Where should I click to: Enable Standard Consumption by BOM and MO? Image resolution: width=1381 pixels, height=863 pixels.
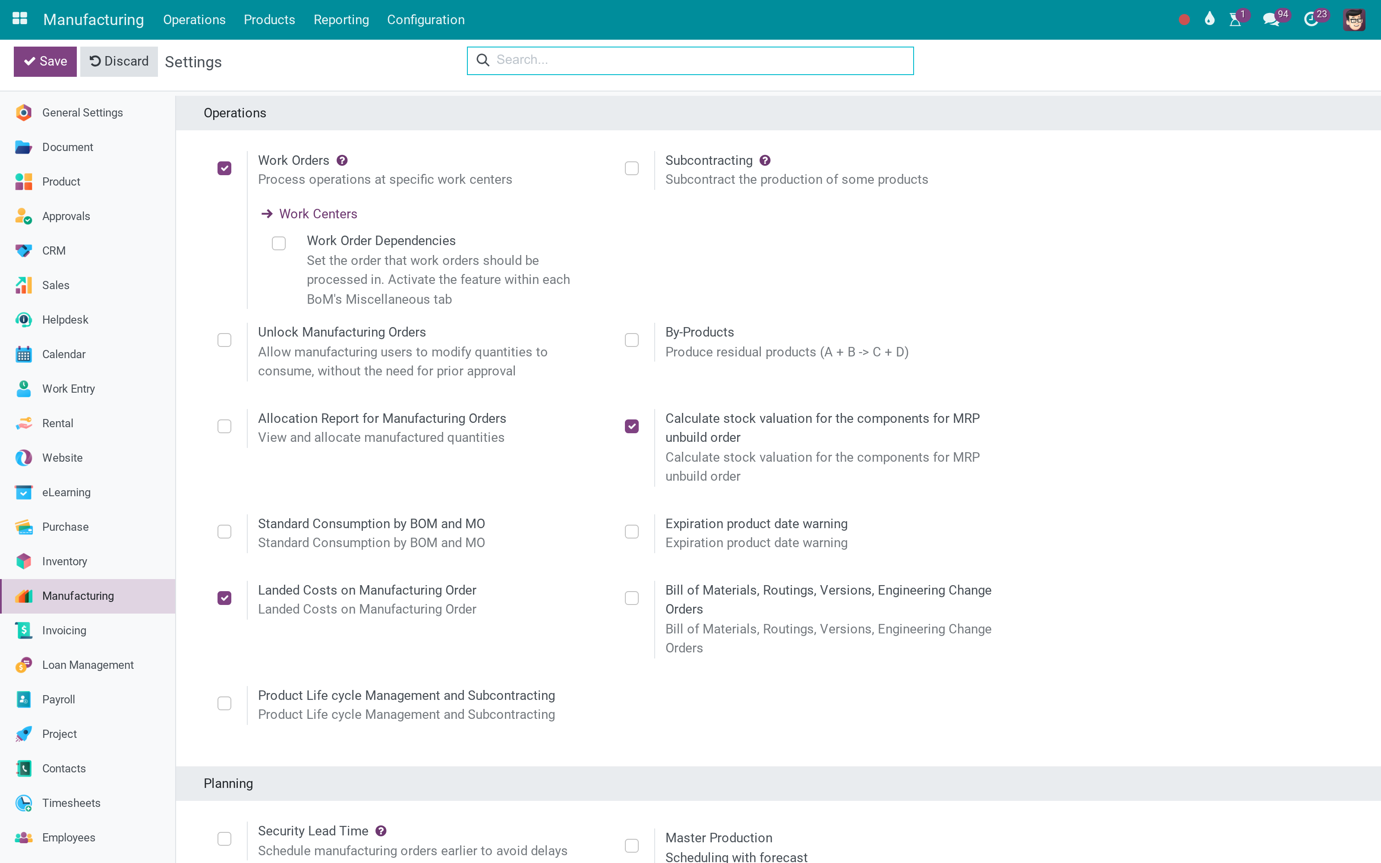coord(224,532)
